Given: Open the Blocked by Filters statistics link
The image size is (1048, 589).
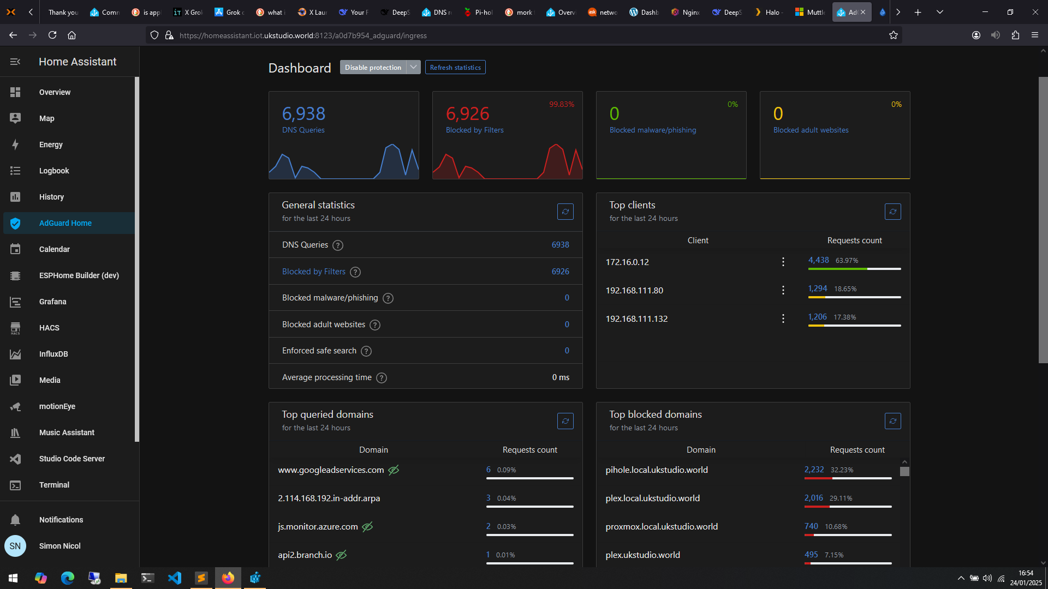Looking at the screenshot, I should [314, 272].
